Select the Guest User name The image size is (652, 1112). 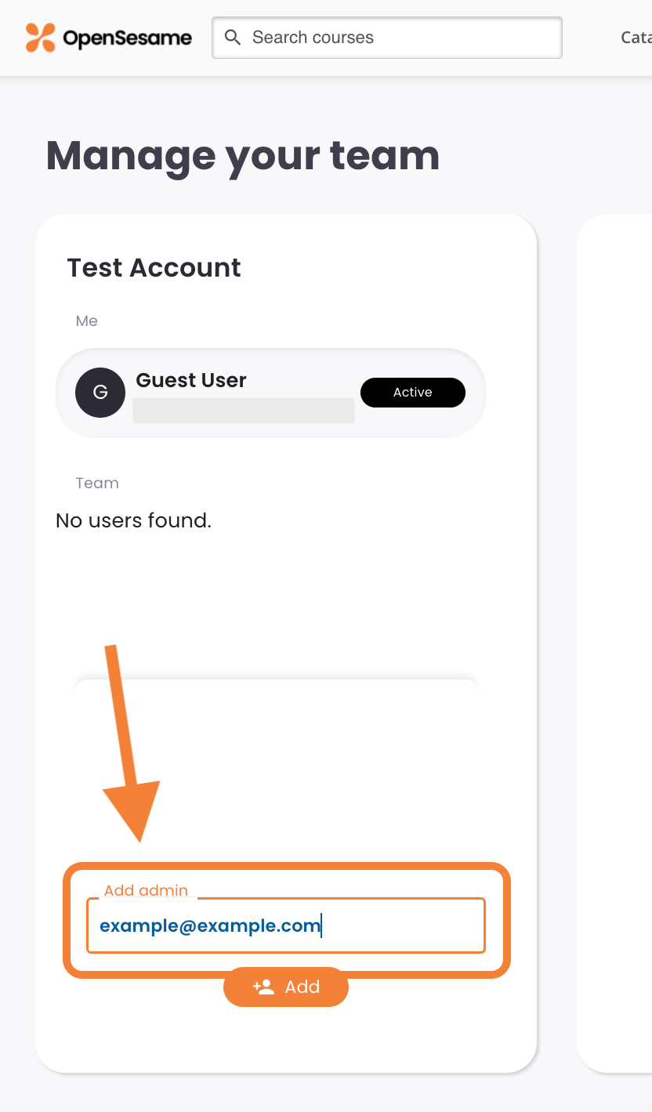tap(191, 380)
